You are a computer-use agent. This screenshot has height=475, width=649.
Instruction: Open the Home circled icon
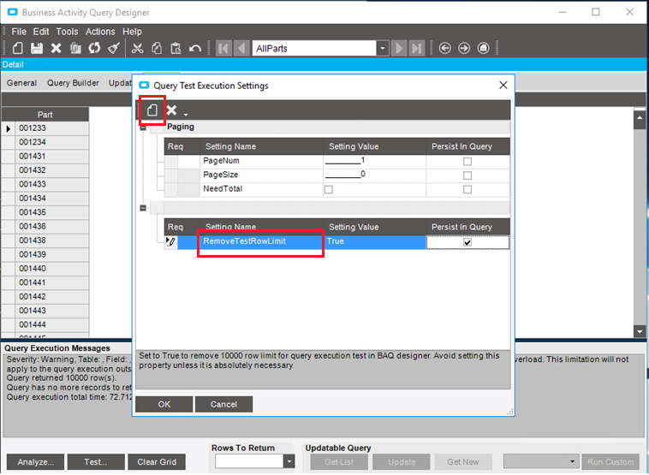coord(484,49)
